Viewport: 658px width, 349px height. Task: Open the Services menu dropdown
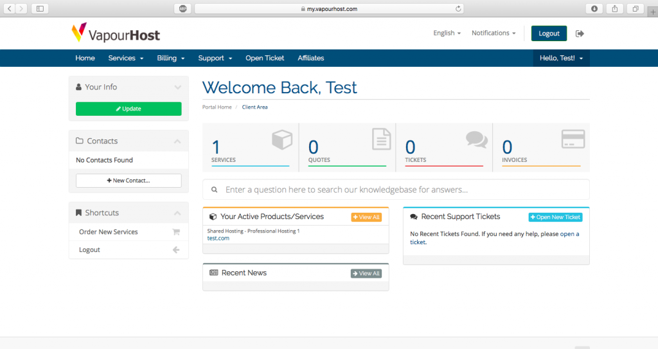tap(126, 58)
